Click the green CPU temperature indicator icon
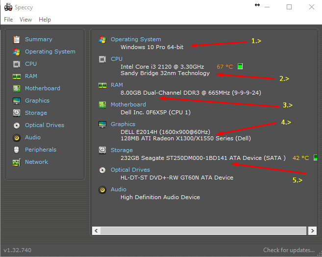This screenshot has width=322, height=257. [240, 66]
